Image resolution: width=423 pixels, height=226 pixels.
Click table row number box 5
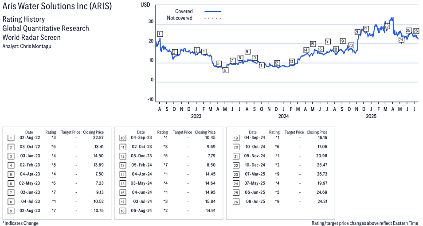click(11, 175)
